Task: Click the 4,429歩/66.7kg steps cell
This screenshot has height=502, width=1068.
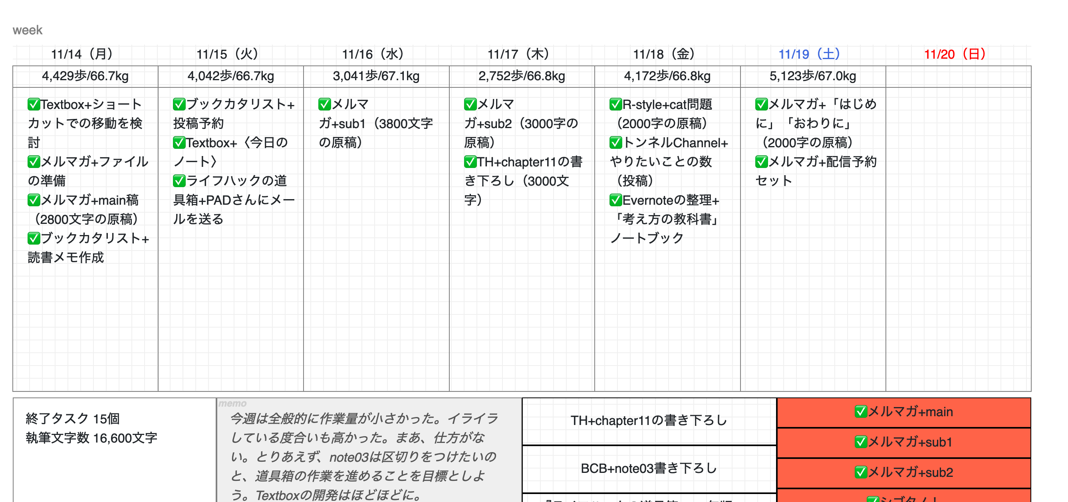Action: [x=85, y=76]
